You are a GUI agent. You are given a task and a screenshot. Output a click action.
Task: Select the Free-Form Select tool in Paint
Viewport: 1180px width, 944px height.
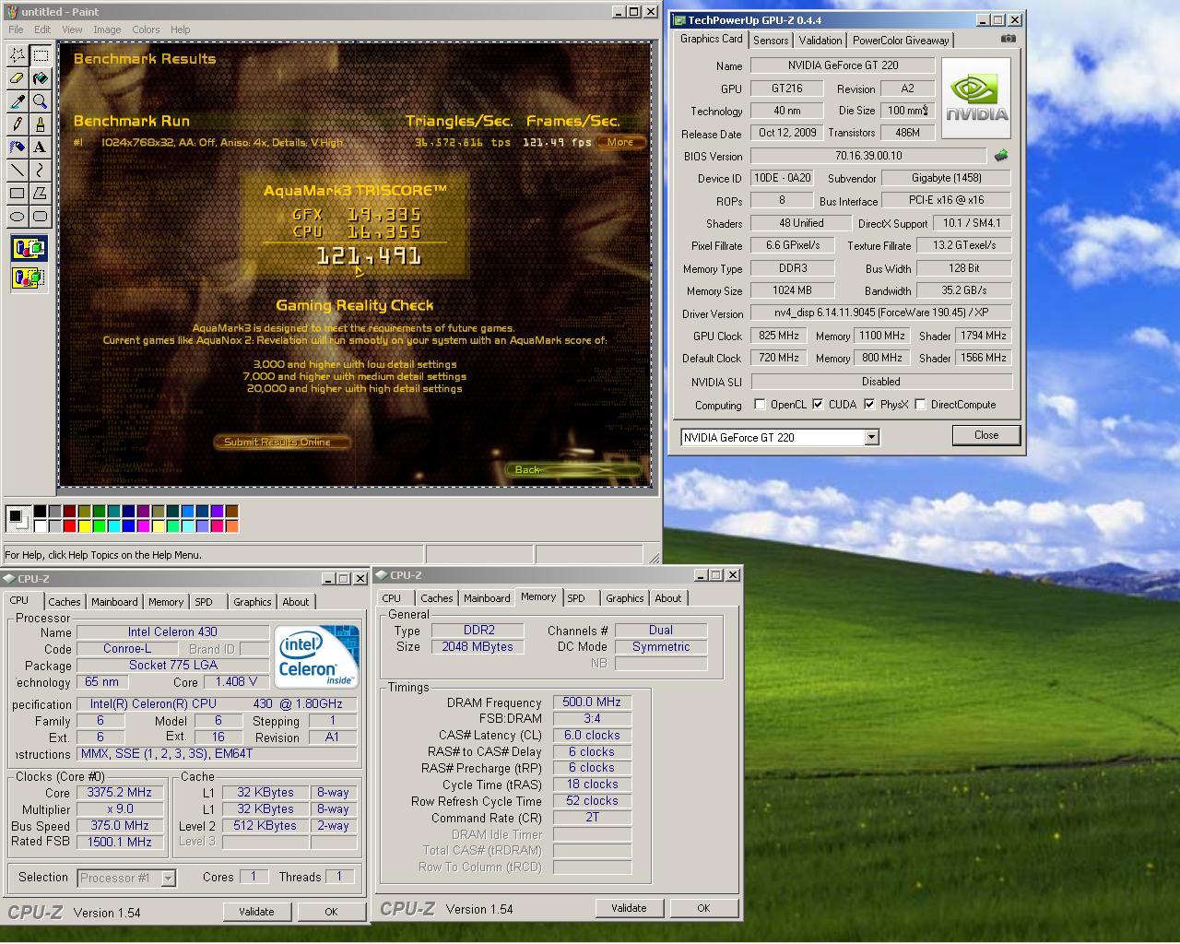(x=17, y=55)
